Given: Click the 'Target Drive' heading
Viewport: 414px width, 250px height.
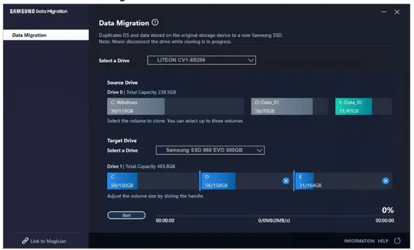Looking at the screenshot, I should click(122, 141).
